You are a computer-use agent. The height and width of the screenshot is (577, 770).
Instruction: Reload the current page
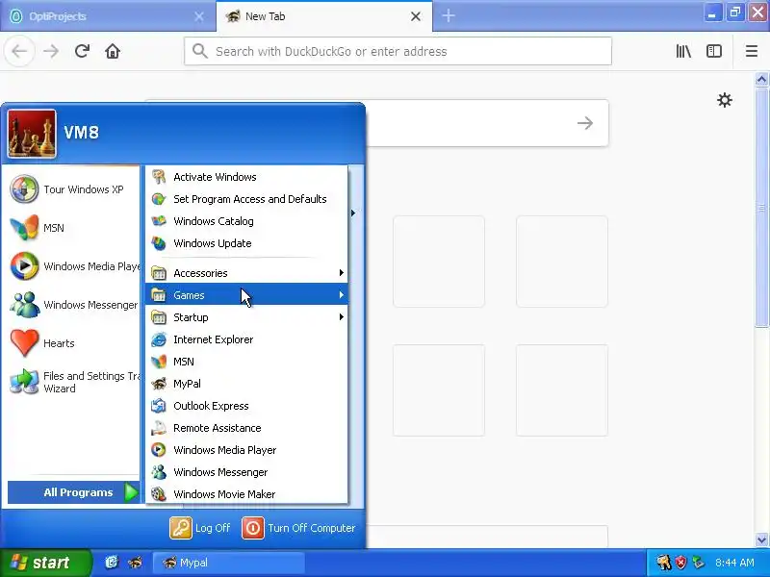click(x=82, y=51)
